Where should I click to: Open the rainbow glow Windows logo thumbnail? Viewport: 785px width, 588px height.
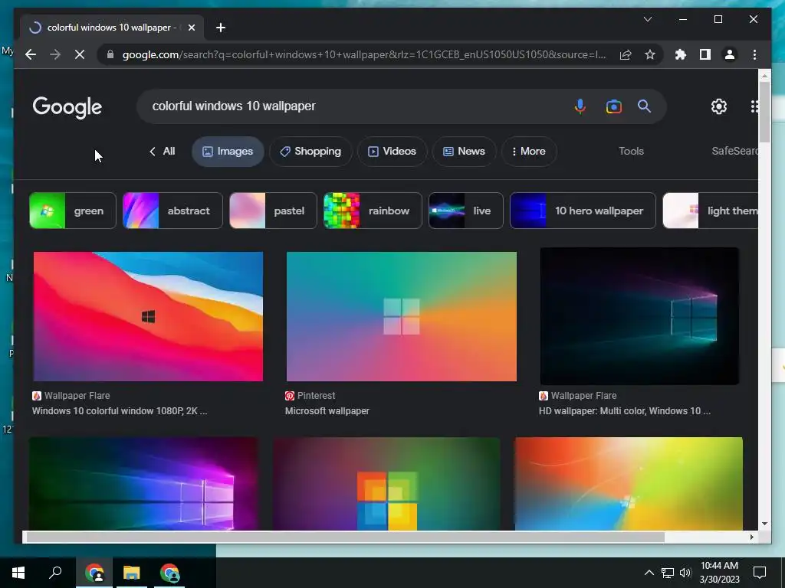coord(144,484)
